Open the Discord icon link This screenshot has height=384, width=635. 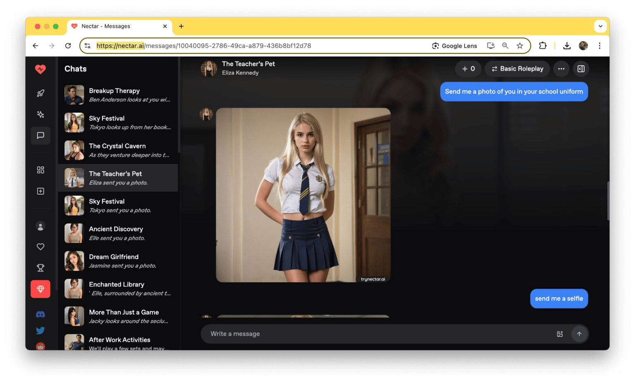click(41, 315)
